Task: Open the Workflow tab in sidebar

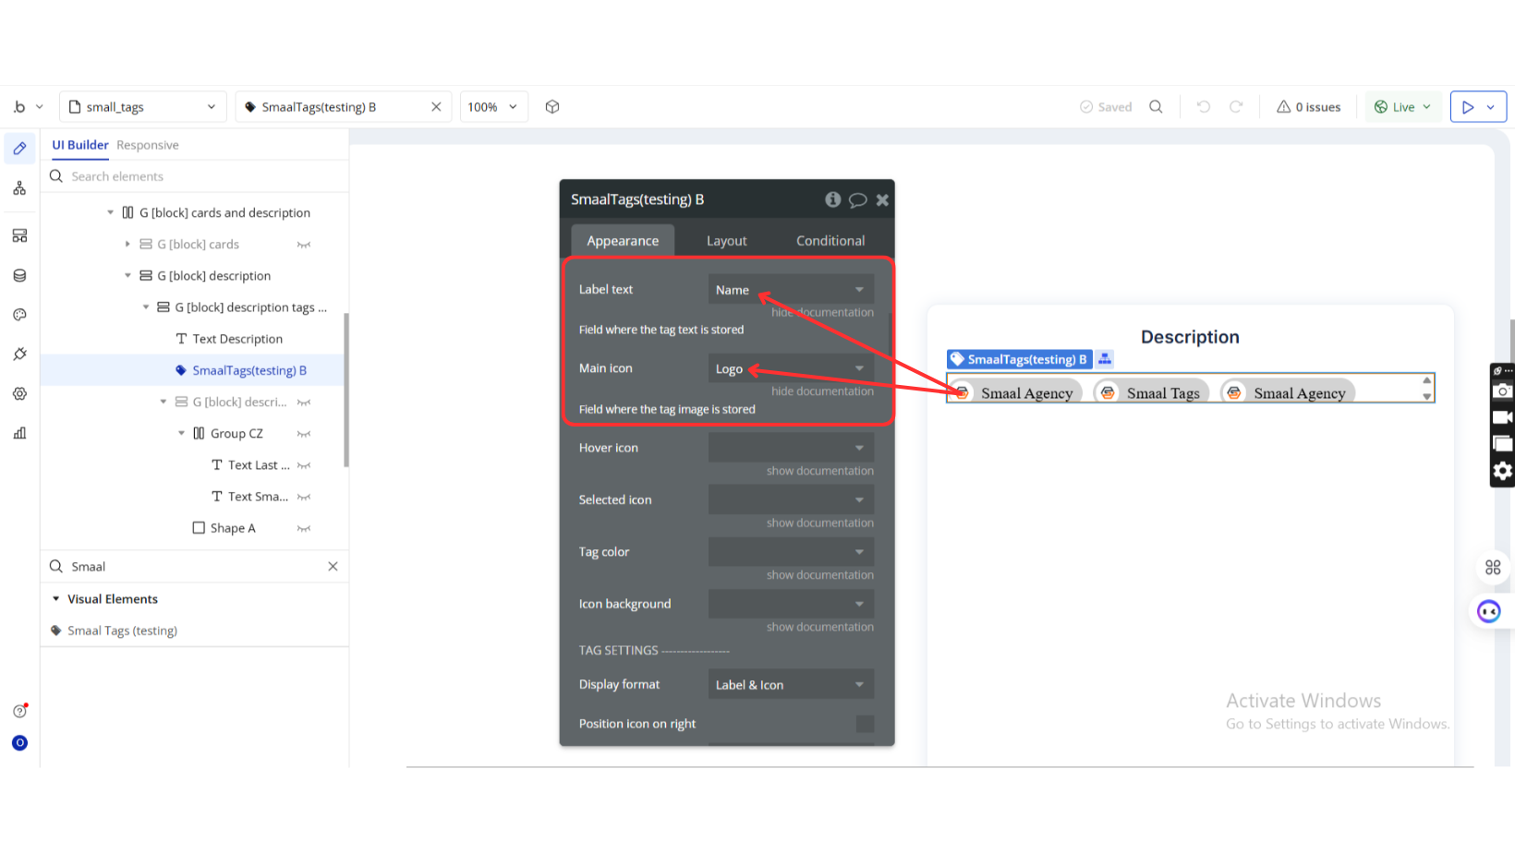Action: (19, 188)
